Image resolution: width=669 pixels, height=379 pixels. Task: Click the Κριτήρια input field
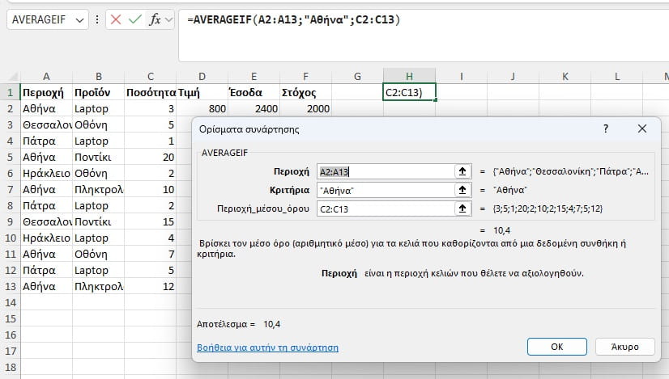tap(386, 190)
